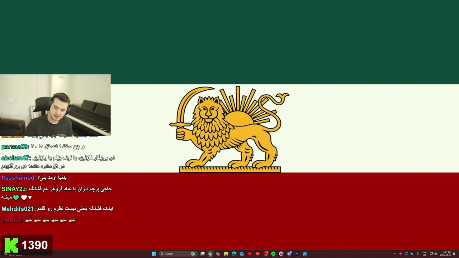This screenshot has width=459, height=258.
Task: Open the YouTube app on the taskbar
Action: click(x=250, y=254)
